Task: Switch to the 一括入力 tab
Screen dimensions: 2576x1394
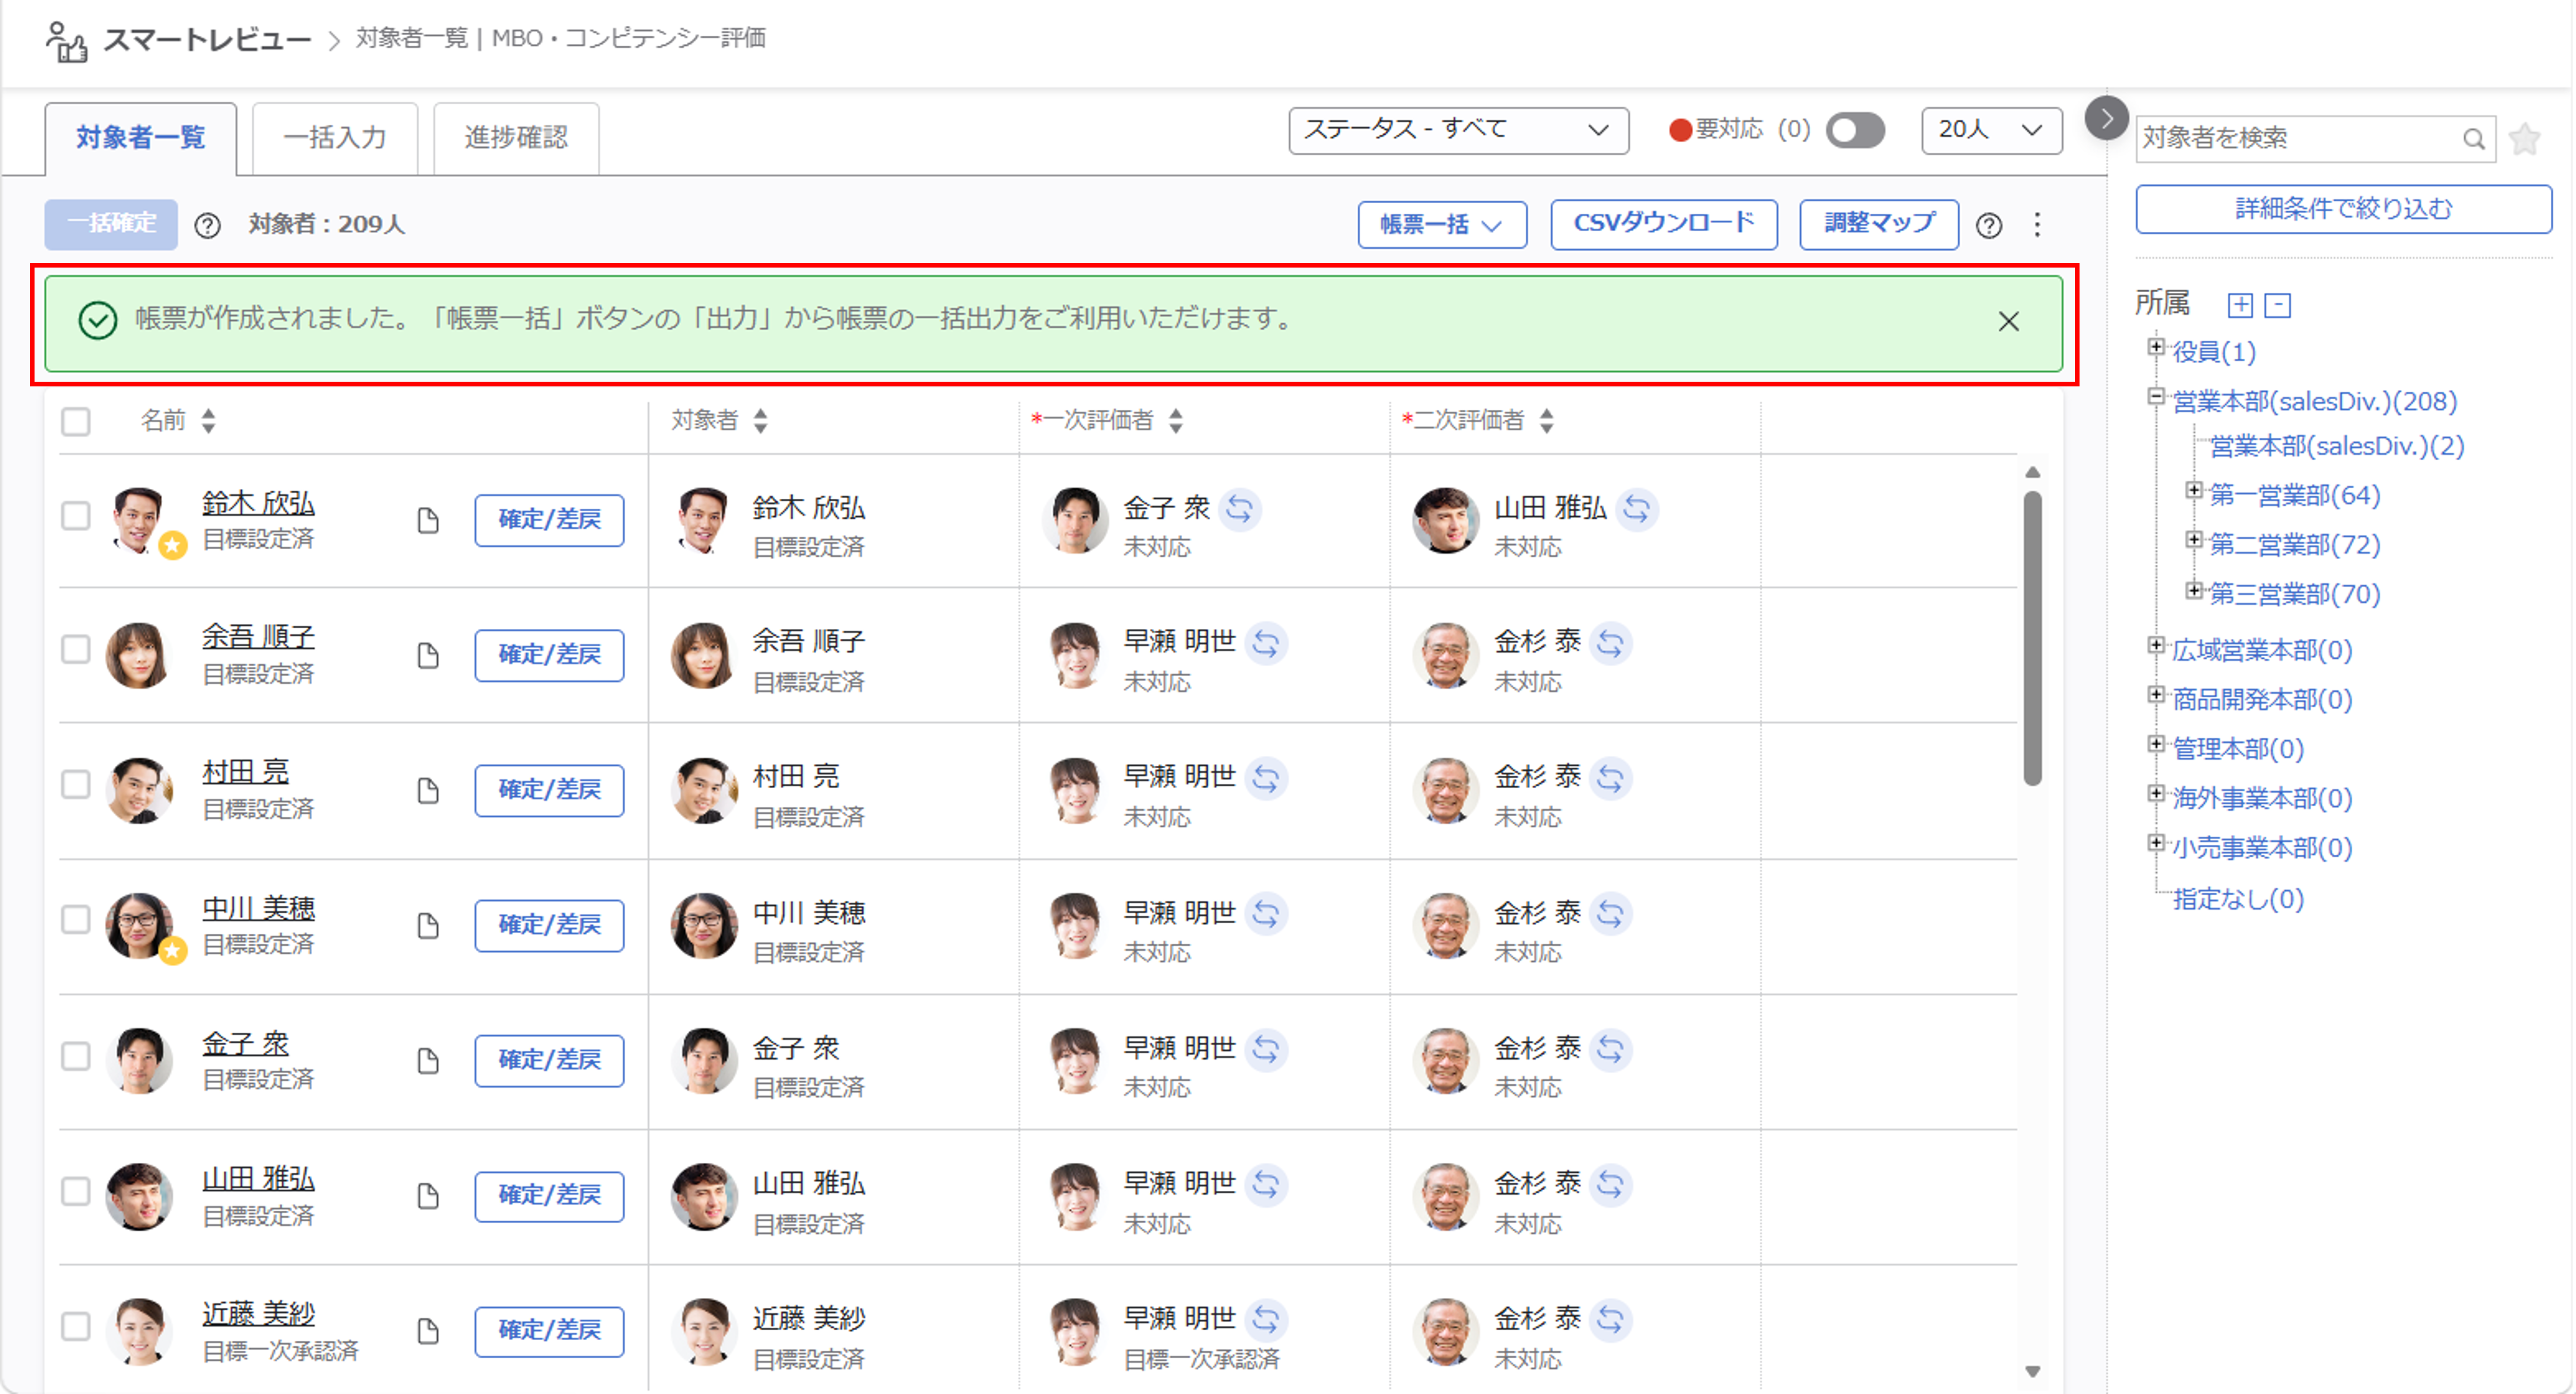Action: coord(335,138)
